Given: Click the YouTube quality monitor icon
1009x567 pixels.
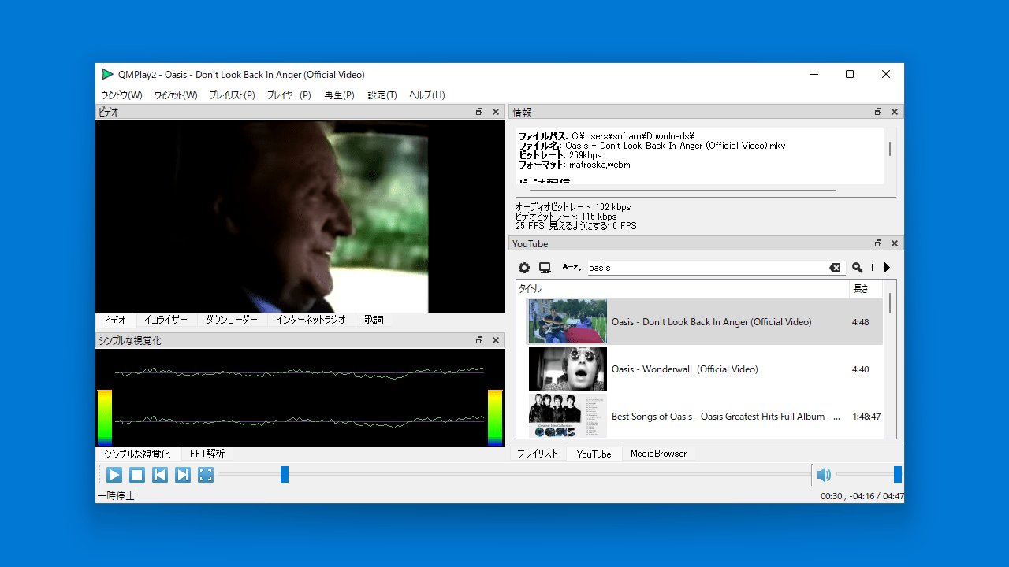Looking at the screenshot, I should 545,268.
